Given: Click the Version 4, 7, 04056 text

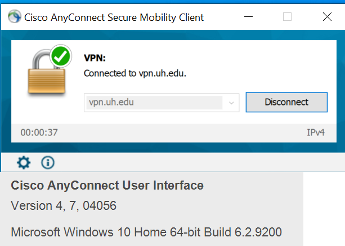Looking at the screenshot, I should click(64, 206).
